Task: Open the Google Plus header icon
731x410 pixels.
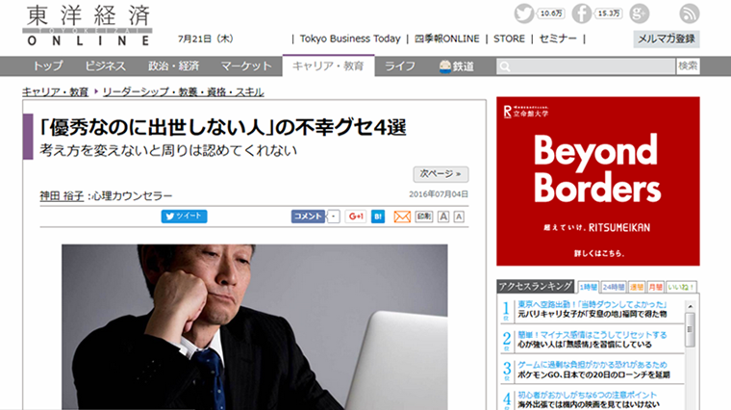Action: click(640, 13)
